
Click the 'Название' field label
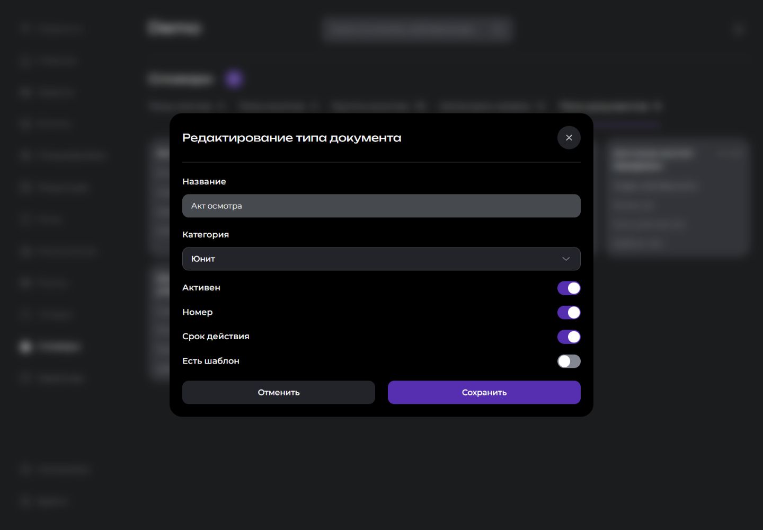[x=204, y=181]
